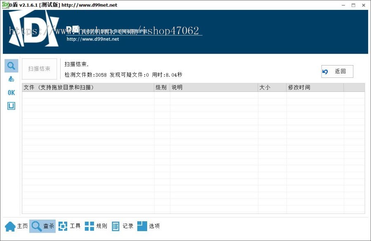Open the http://www.d99net.net banner link

click(x=93, y=39)
